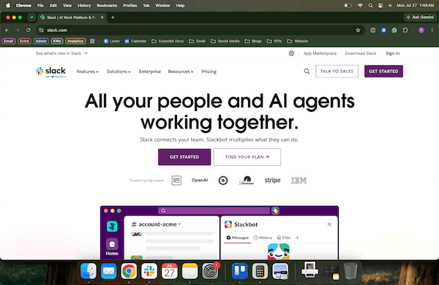Expand the Solutions dropdown
The width and height of the screenshot is (439, 285).
(x=119, y=72)
